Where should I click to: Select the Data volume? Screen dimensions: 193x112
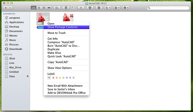pos(12,76)
